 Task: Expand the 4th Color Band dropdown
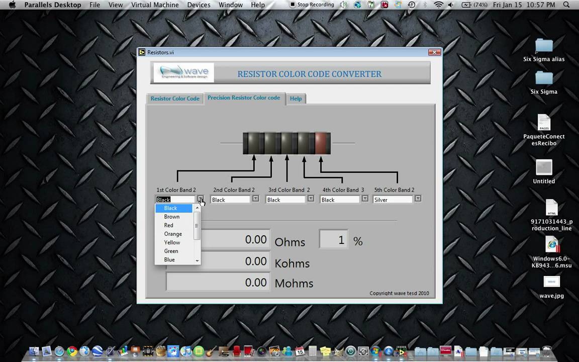click(365, 199)
